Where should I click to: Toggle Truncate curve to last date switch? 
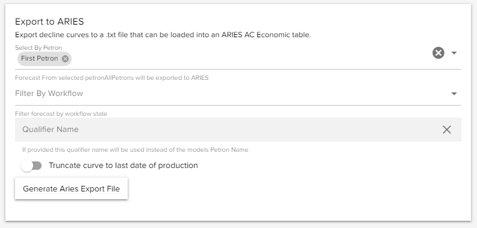pyautogui.click(x=31, y=166)
